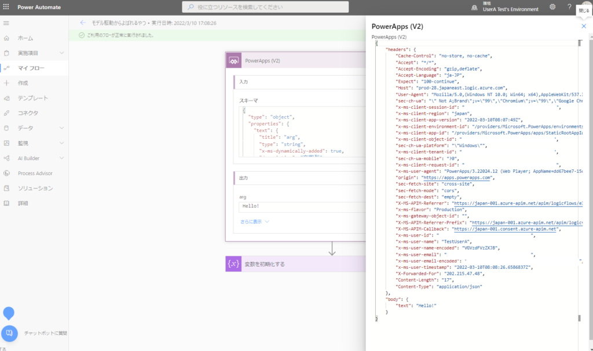Click the "X-Forwarded-For" IP address line

440,274
